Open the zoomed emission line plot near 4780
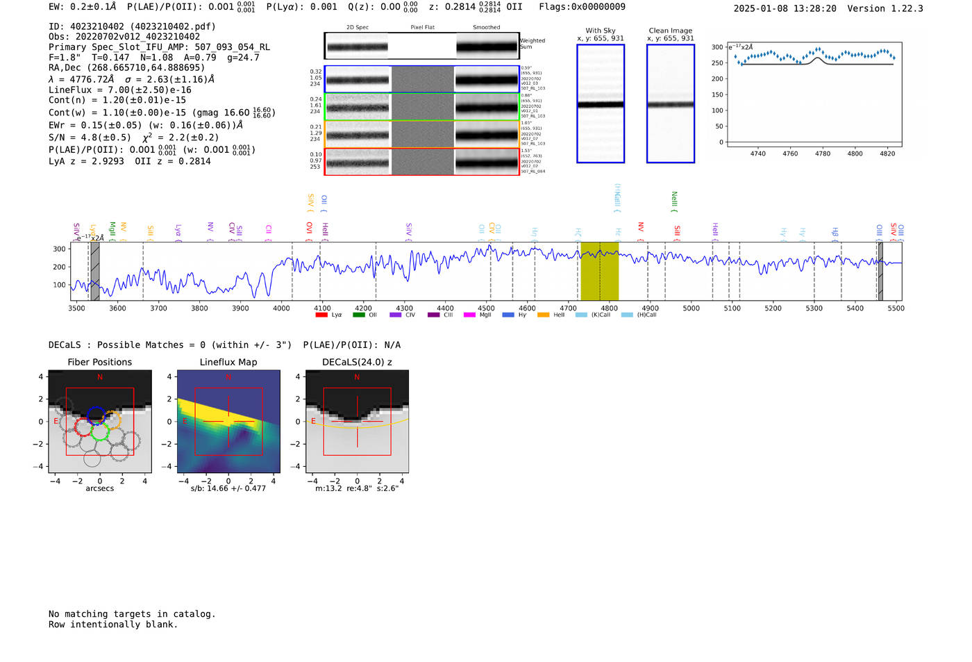This screenshot has width=972, height=662. (814, 95)
